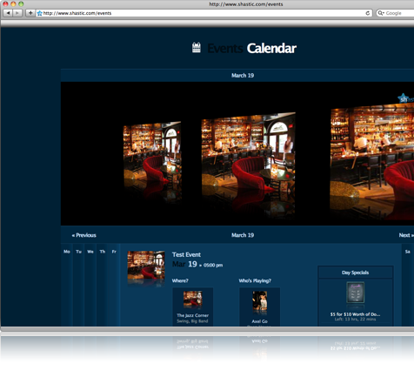
Task: Open The Jazz Corner venue thumbnail
Action: 193,299
